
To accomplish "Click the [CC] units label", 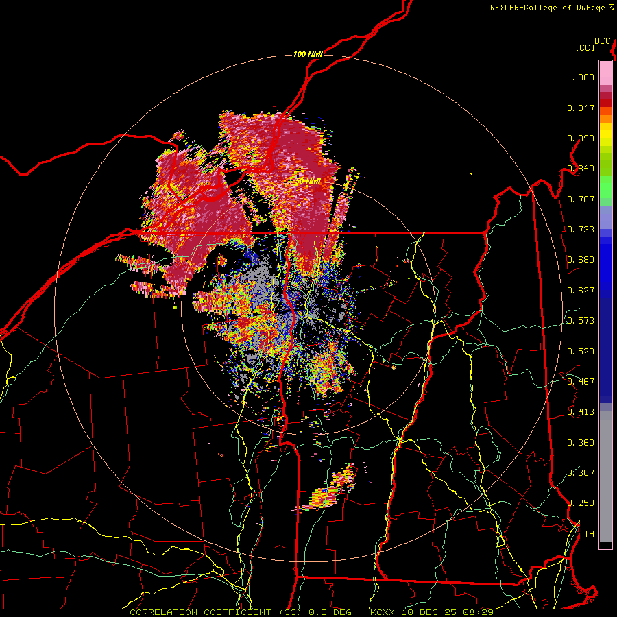I will (x=585, y=47).
